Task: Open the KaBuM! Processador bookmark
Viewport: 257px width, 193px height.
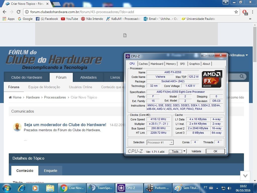Action: pos(123,19)
